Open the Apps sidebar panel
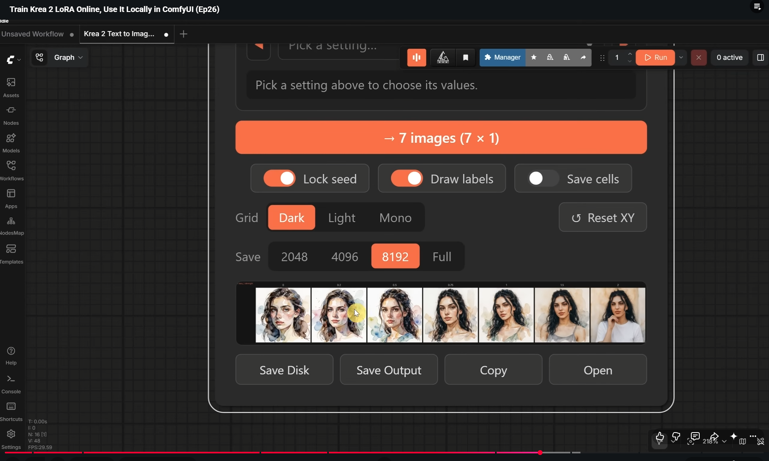 [11, 198]
